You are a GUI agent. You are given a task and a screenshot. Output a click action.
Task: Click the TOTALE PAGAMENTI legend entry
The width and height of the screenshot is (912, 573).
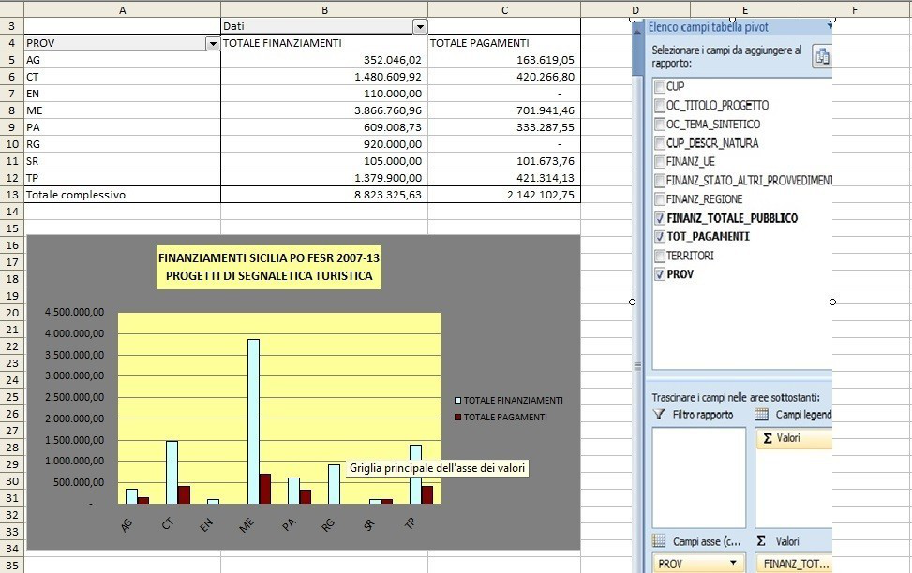(x=501, y=417)
